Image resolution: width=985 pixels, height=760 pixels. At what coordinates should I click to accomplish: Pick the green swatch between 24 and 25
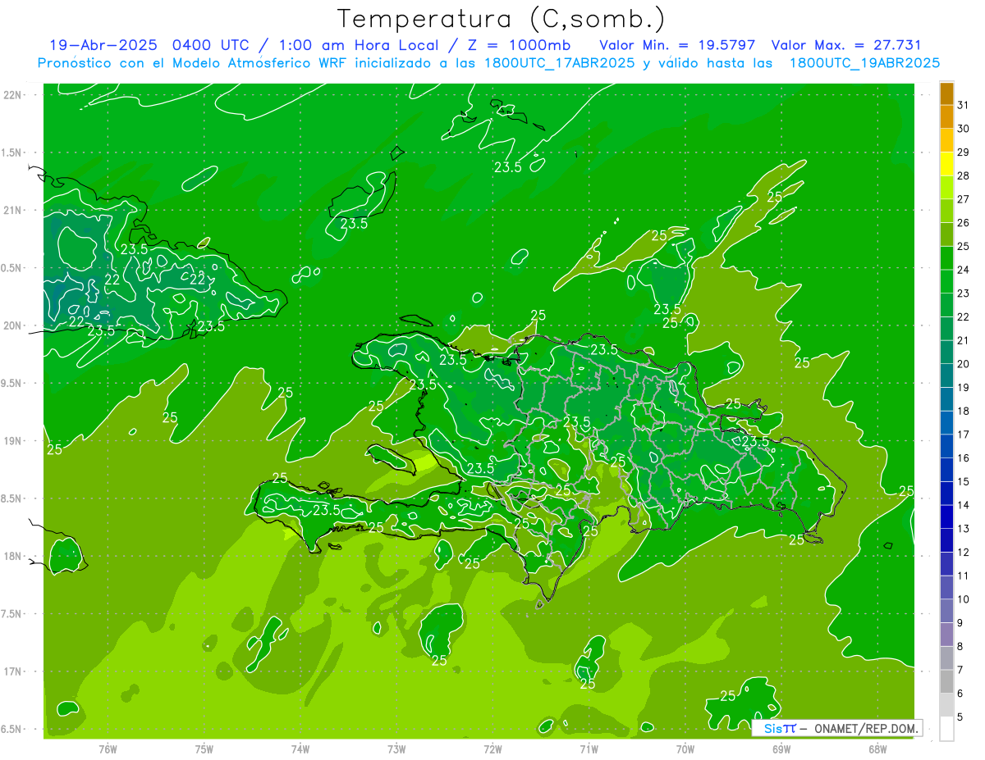(x=946, y=258)
